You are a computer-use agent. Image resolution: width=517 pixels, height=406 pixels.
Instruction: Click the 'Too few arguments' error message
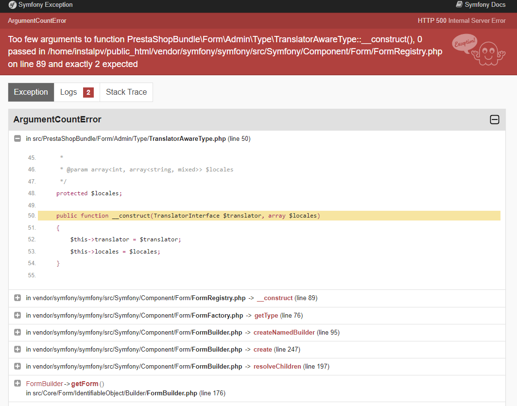(225, 51)
